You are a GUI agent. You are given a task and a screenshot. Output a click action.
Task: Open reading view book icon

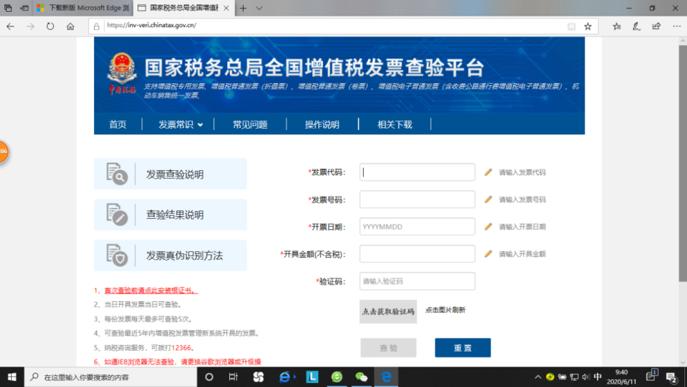pyautogui.click(x=571, y=26)
